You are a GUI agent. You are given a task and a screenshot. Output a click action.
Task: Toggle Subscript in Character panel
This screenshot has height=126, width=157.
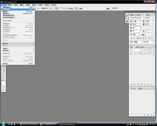click(x=146, y=38)
